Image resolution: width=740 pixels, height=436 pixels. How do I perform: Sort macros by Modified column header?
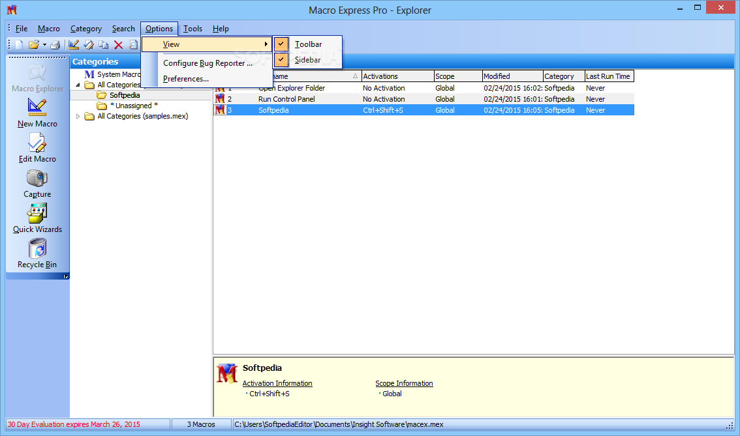512,76
